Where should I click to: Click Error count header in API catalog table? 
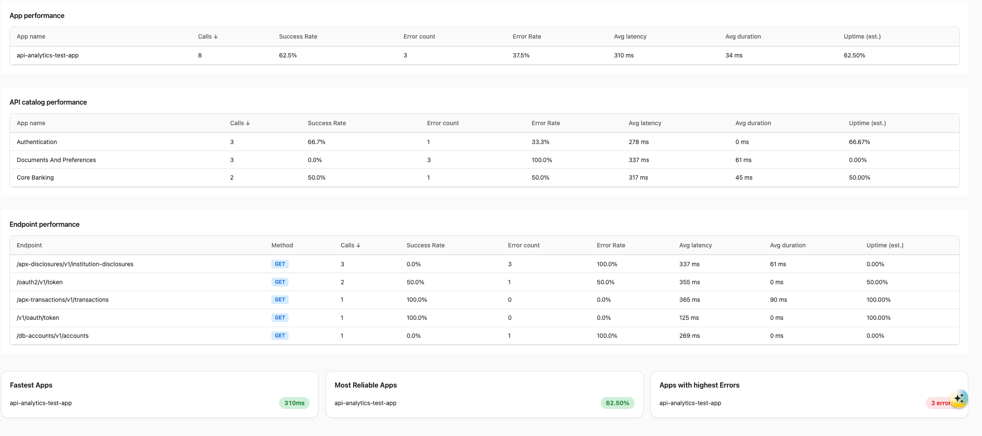click(x=443, y=123)
